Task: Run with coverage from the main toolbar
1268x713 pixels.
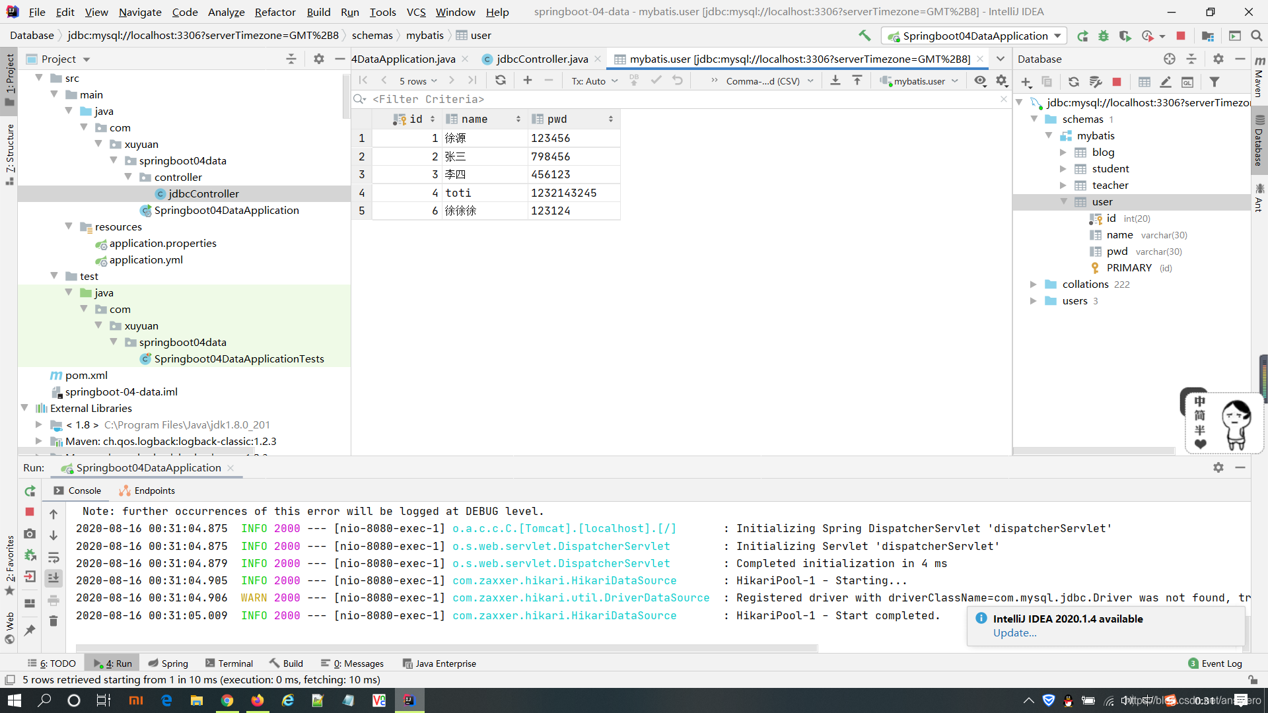Action: pyautogui.click(x=1125, y=36)
